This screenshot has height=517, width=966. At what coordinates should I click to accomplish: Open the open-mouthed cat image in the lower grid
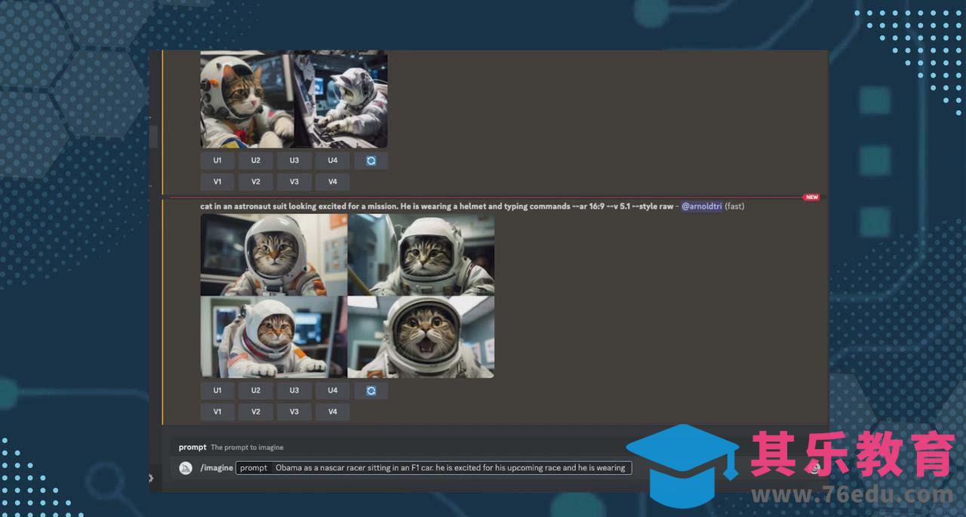[x=421, y=337]
